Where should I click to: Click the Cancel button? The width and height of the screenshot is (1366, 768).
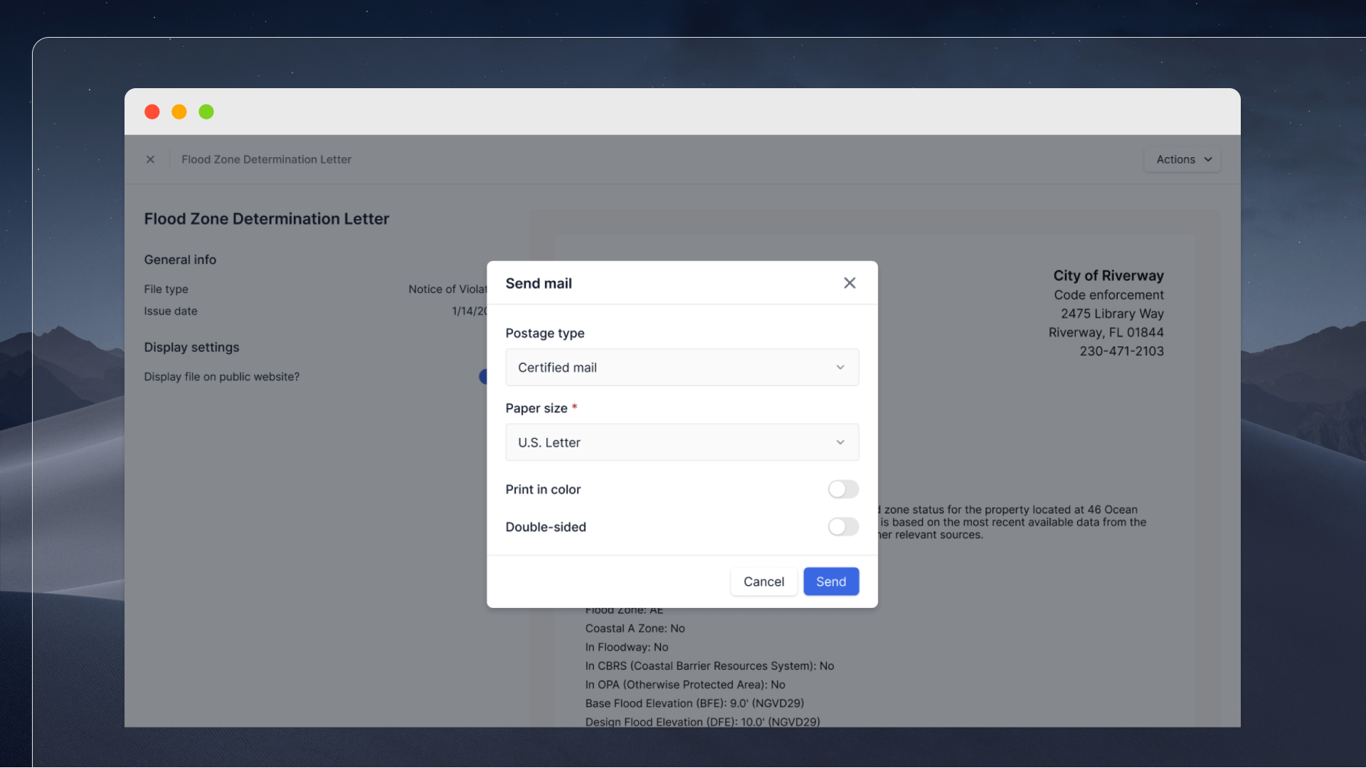tap(763, 582)
